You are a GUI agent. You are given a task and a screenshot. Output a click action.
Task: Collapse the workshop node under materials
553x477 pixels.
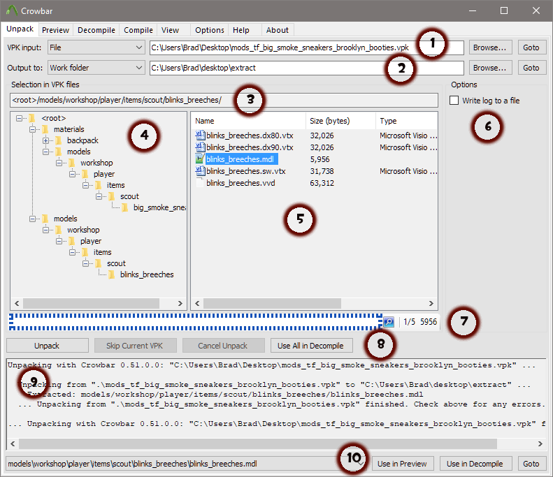[59, 163]
